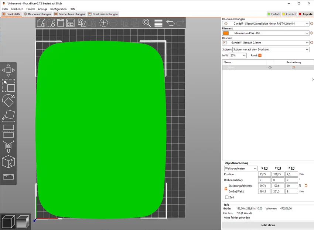
Task: Click the Undo arrow icon
Action: tap(170, 23)
